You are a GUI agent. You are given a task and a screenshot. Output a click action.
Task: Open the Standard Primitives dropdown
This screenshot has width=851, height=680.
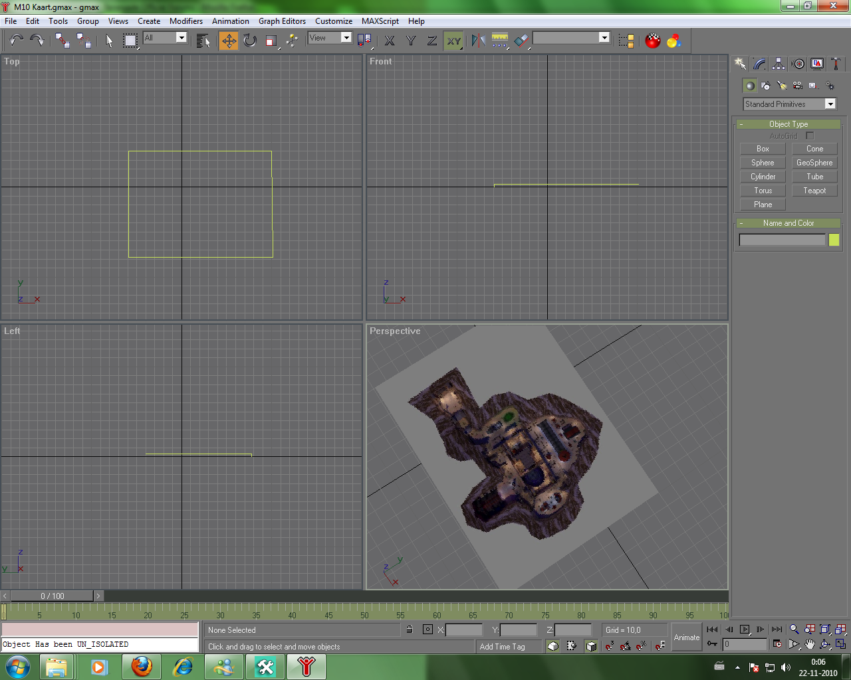point(830,104)
